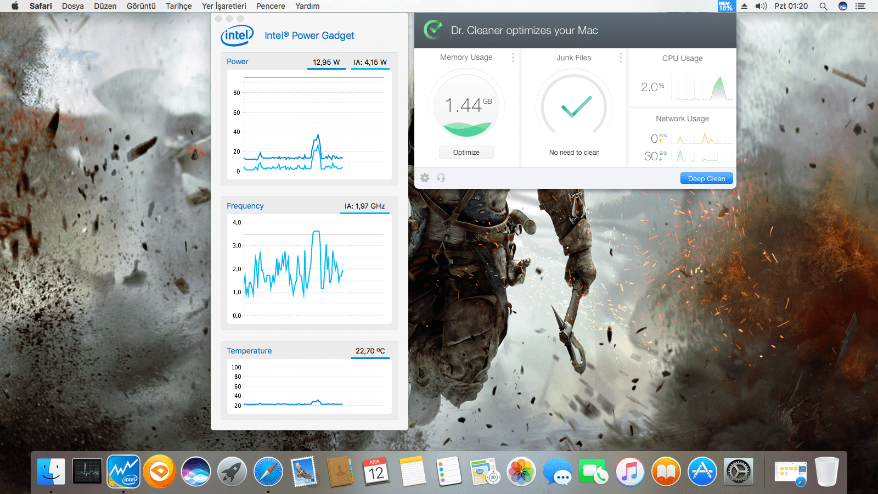Click the Network Usage download graph
This screenshot has height=494, width=878.
702,155
